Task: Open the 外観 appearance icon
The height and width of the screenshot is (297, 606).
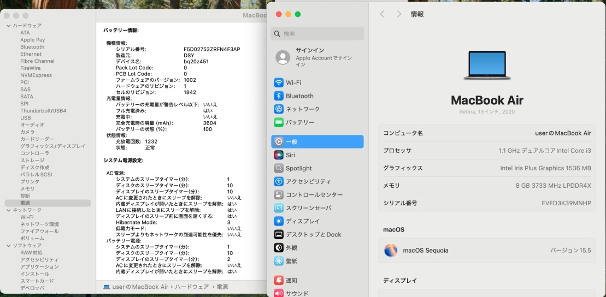Action: tap(279, 247)
